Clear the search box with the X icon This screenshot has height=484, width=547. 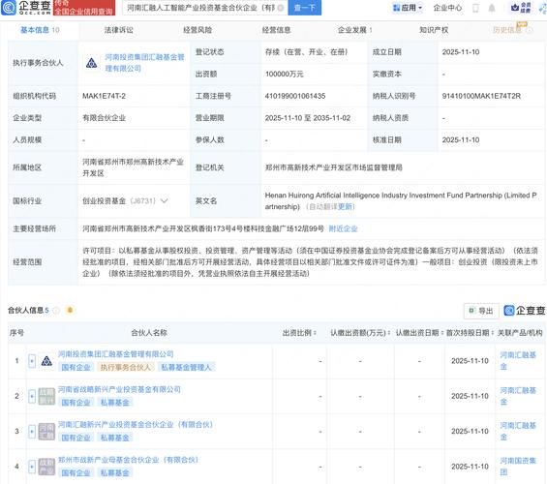point(280,8)
